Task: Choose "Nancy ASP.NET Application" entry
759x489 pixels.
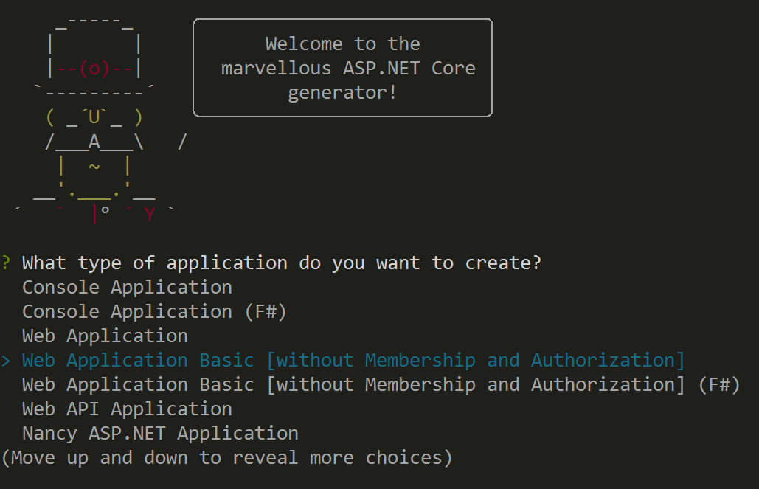Action: 160,434
